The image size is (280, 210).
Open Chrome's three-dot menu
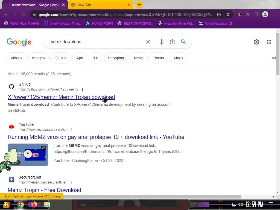pyautogui.click(x=274, y=14)
